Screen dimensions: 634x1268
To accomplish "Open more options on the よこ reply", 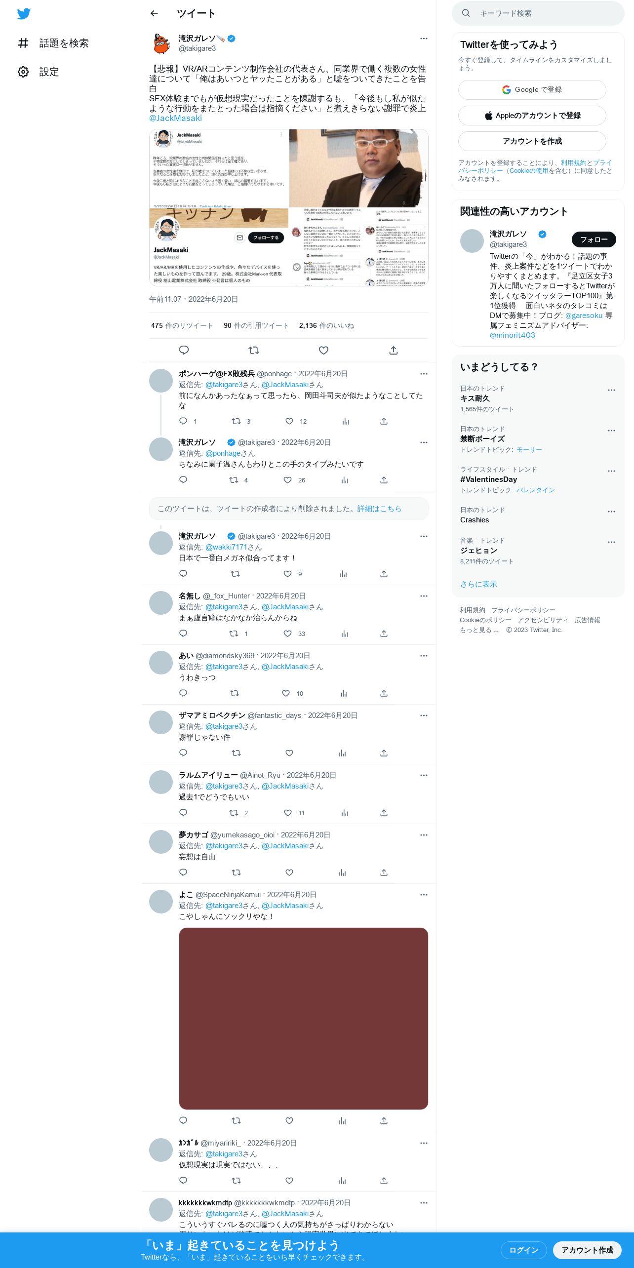I will point(424,895).
